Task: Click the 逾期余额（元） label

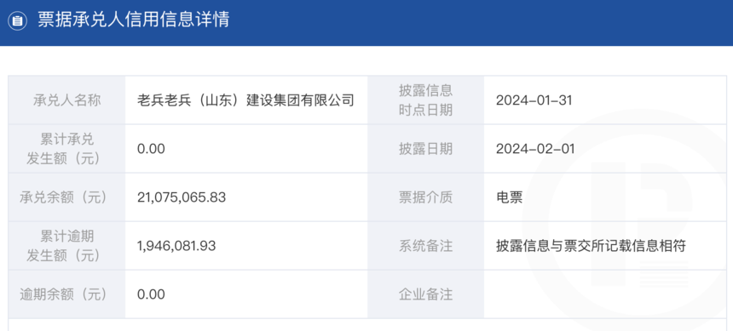Action: pyautogui.click(x=63, y=294)
